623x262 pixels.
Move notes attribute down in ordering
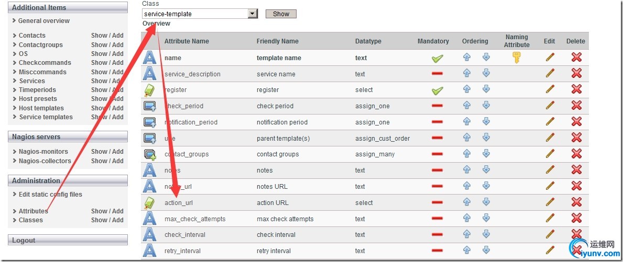[486, 170]
